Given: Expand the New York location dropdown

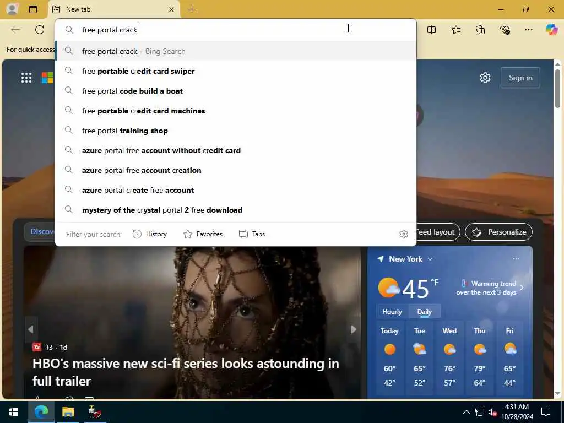Looking at the screenshot, I should (430, 259).
